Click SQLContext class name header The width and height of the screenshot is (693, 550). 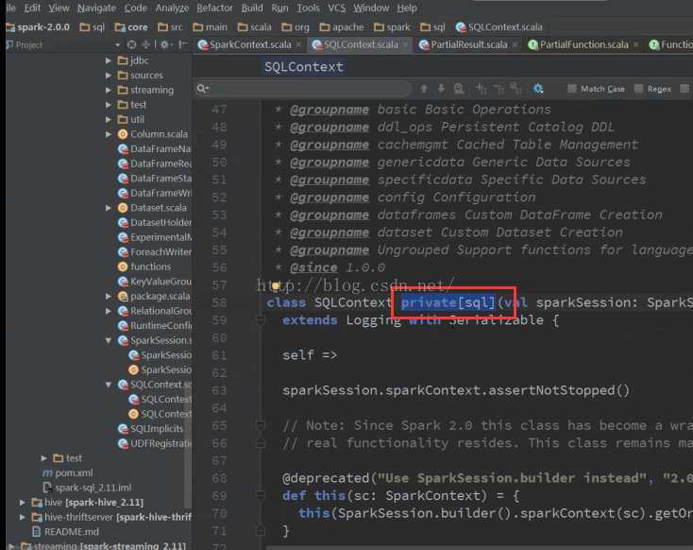(304, 67)
